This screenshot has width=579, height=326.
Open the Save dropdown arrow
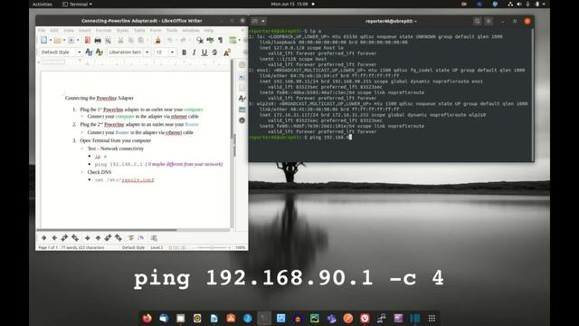click(x=78, y=40)
